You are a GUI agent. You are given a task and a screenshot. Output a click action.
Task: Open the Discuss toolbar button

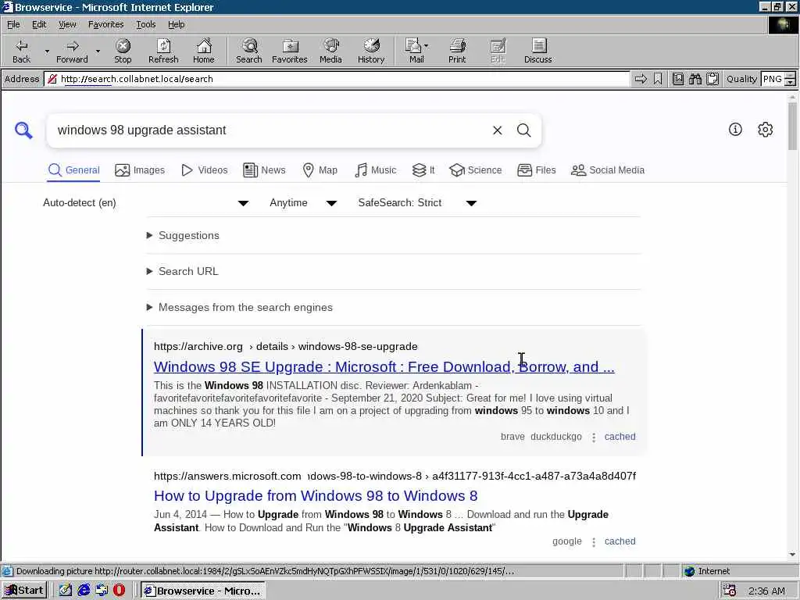click(537, 51)
